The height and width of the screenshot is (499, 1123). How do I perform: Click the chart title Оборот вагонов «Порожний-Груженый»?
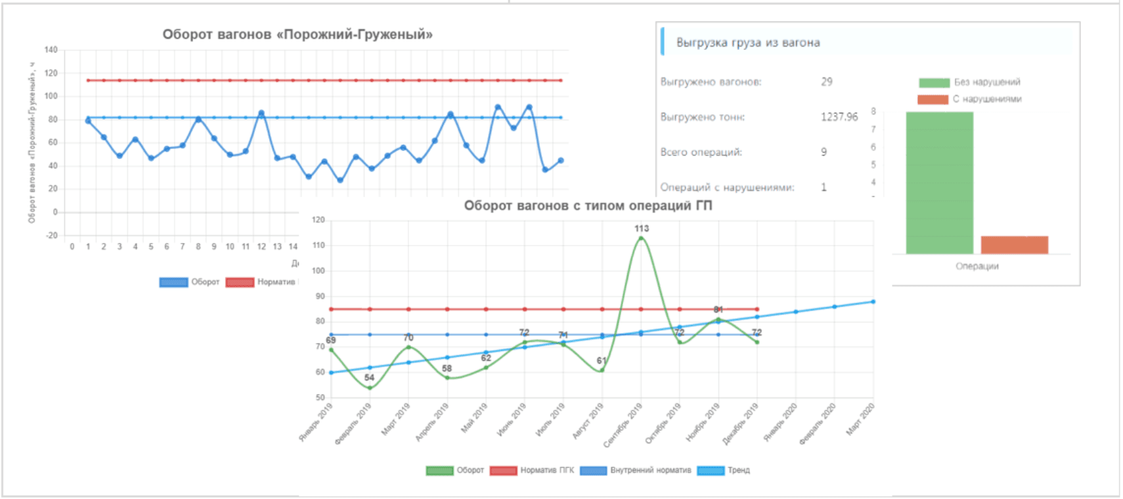[x=297, y=35]
